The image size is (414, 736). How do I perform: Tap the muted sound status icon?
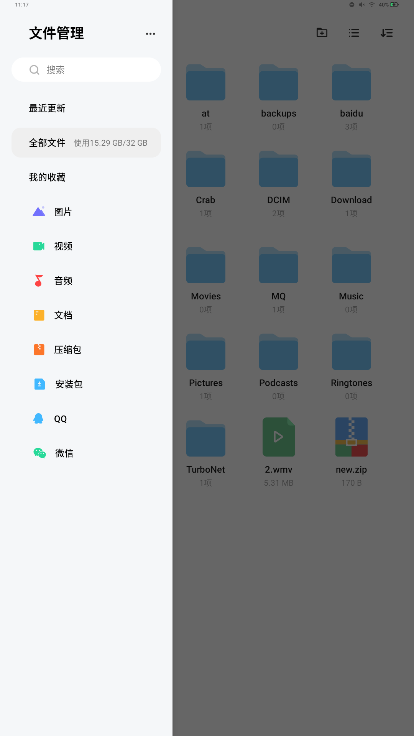click(361, 5)
